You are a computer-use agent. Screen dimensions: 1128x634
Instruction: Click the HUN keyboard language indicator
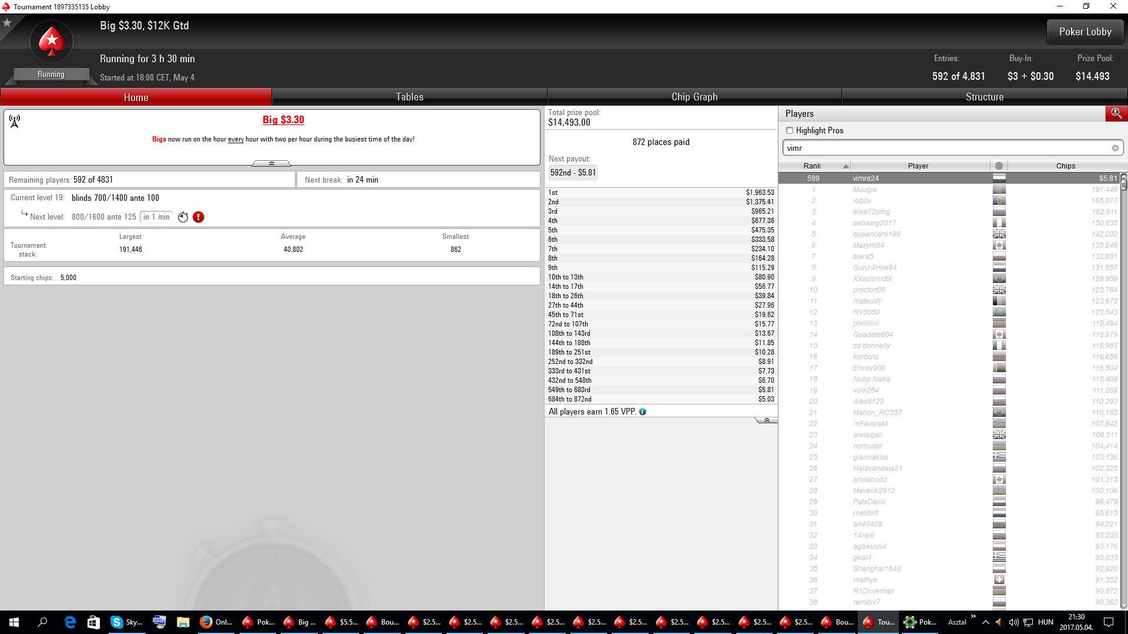[1046, 622]
